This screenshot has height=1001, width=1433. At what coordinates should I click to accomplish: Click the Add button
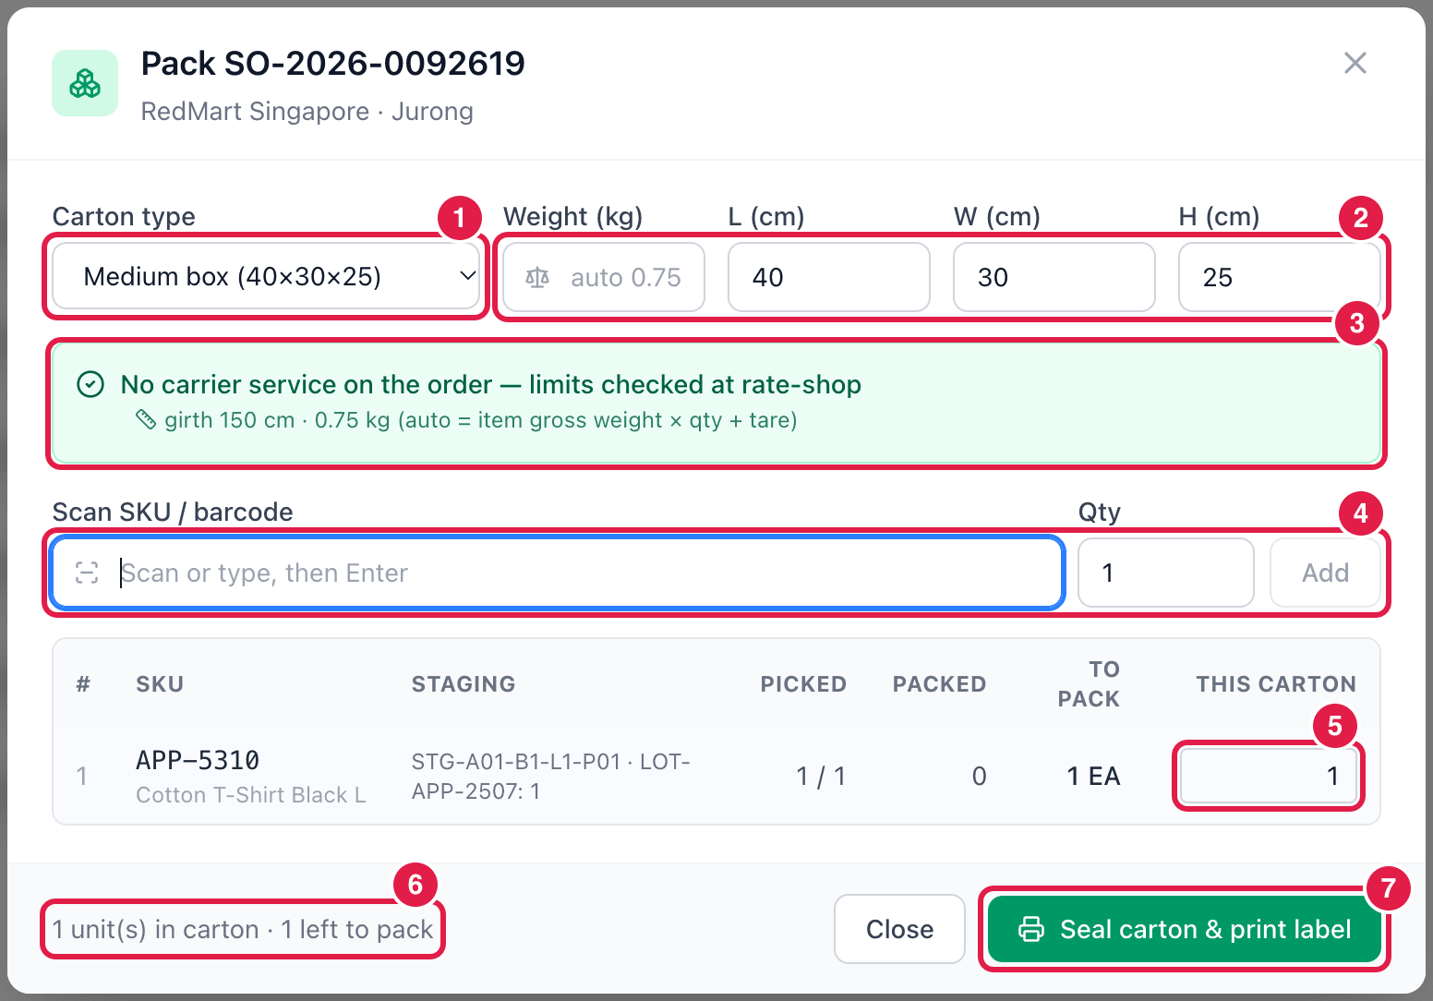pos(1325,573)
